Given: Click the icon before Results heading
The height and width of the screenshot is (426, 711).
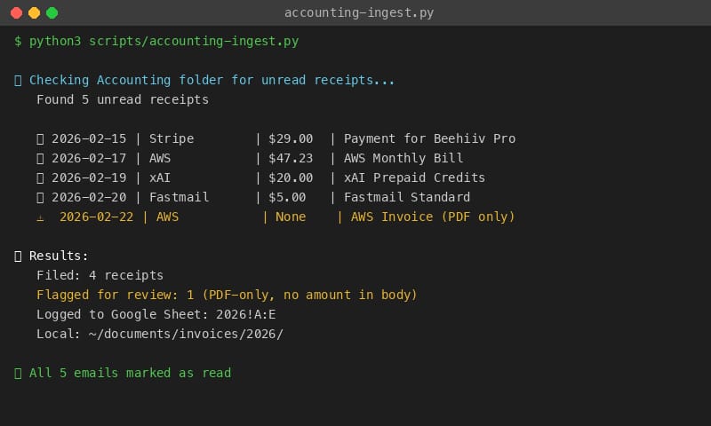Looking at the screenshot, I should click(x=18, y=256).
